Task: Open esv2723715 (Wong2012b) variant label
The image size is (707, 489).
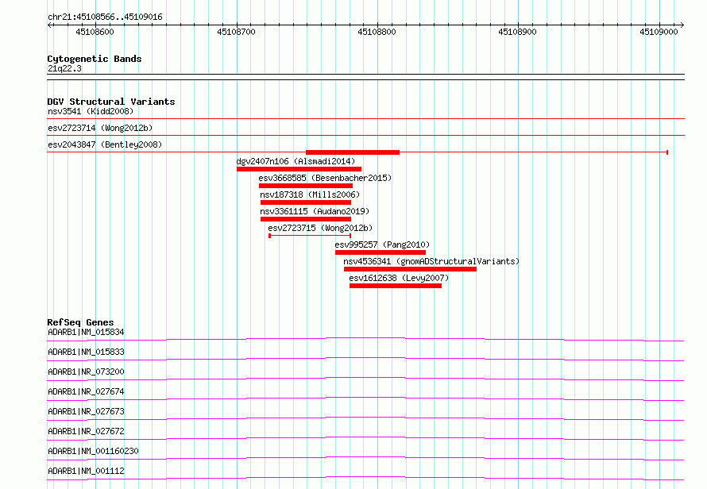Action: tap(320, 228)
